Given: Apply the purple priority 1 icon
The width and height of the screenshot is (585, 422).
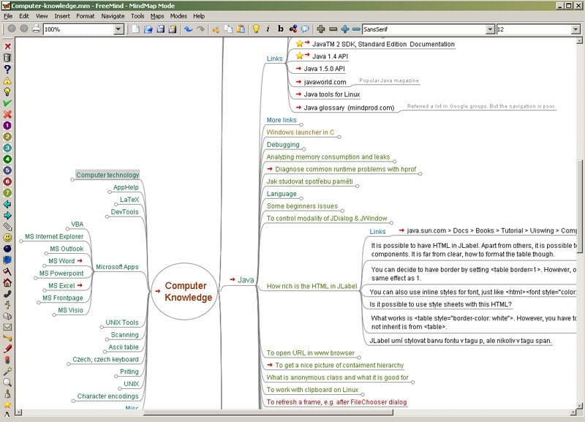Looking at the screenshot, I should (7, 125).
